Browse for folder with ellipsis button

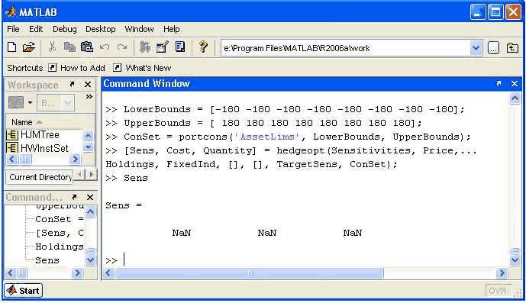(493, 48)
